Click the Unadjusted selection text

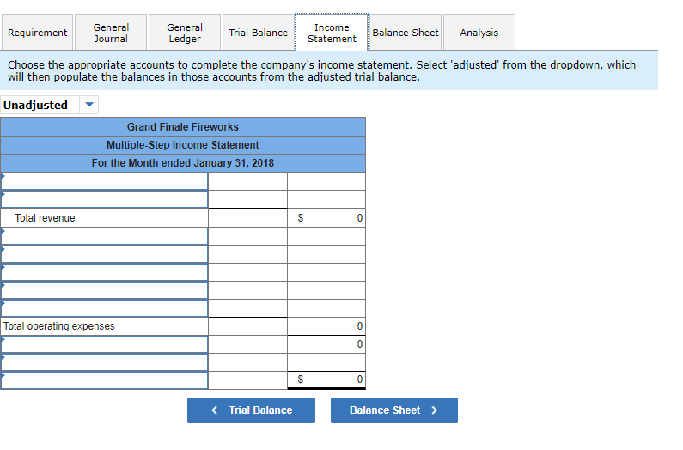[35, 105]
